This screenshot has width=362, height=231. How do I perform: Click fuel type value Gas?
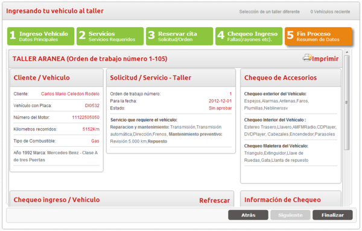95,141
